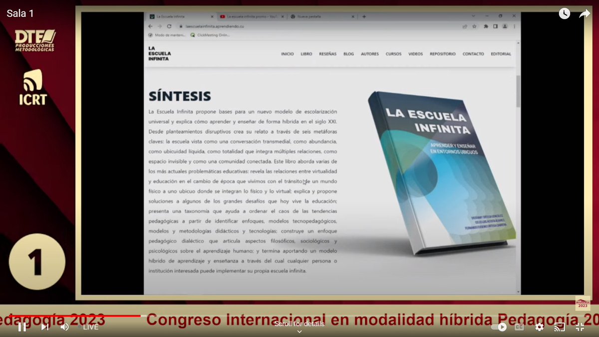Click the La Escuela Infinita site logo
The height and width of the screenshot is (337, 599).
pos(160,53)
